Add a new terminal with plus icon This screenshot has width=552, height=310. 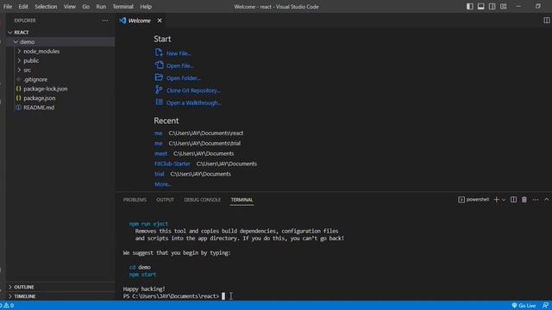coord(497,200)
